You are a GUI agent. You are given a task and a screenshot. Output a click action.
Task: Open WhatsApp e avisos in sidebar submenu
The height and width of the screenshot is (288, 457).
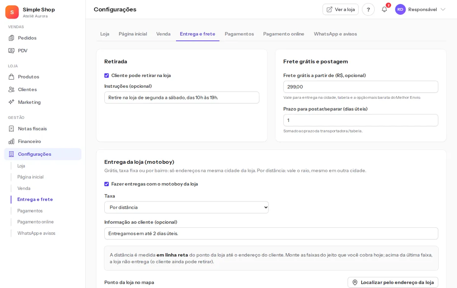[37, 233]
